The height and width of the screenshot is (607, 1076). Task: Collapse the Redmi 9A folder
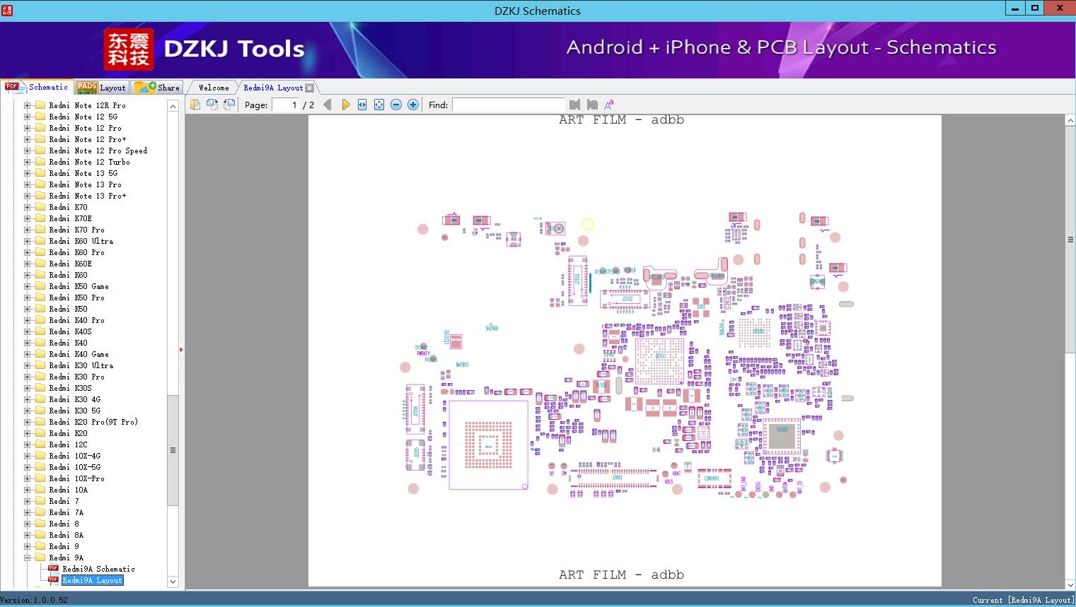point(28,558)
